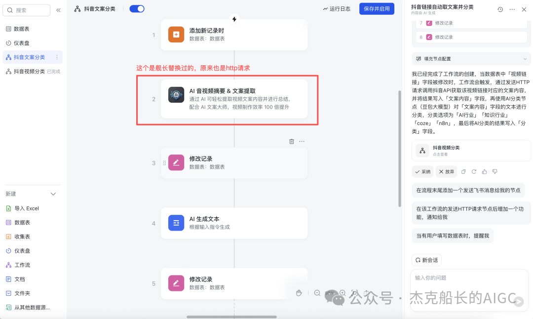Click 放弃 to discard AI result
The image size is (533, 319).
click(x=446, y=172)
